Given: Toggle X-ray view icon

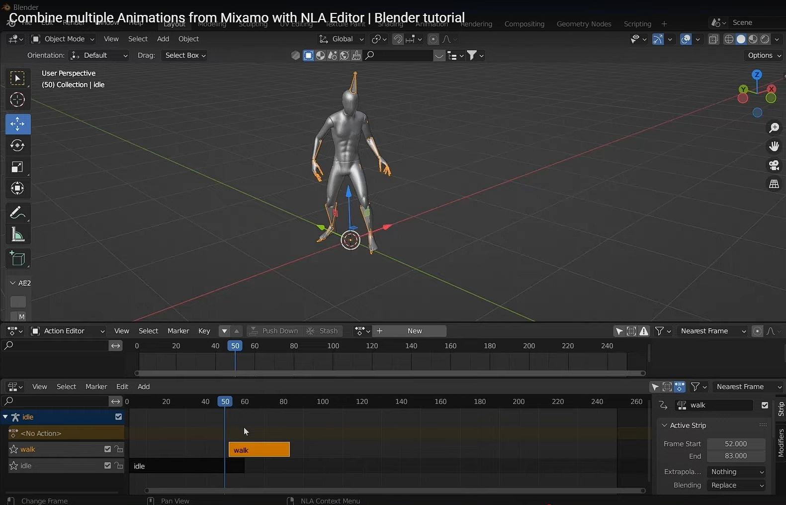Looking at the screenshot, I should point(713,39).
